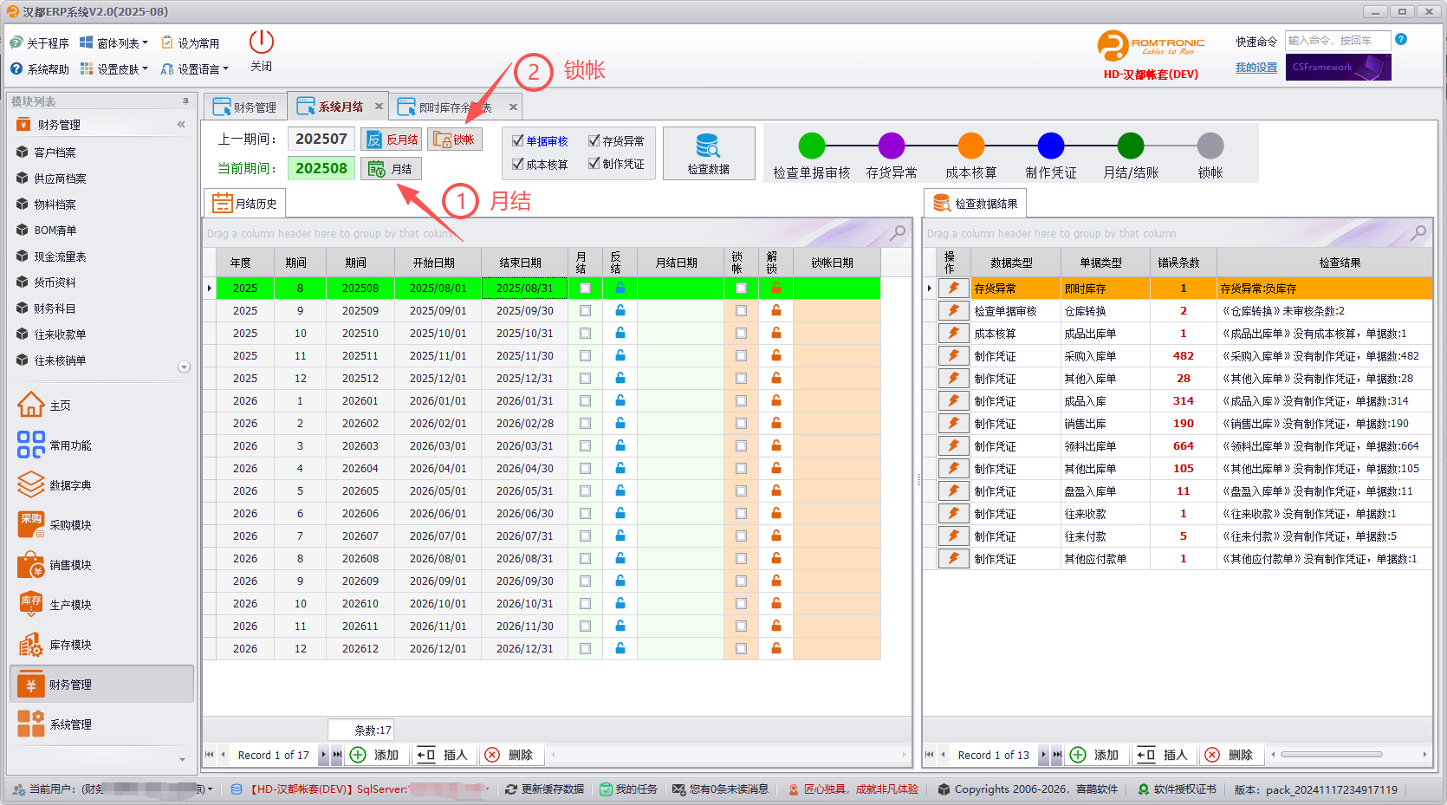1447x805 pixels.
Task: Open 销售模块 shopping bag icon
Action: [31, 564]
